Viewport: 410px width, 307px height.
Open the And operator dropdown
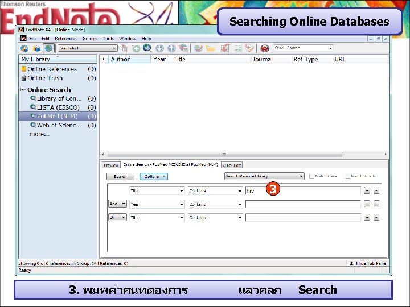[x=117, y=204]
